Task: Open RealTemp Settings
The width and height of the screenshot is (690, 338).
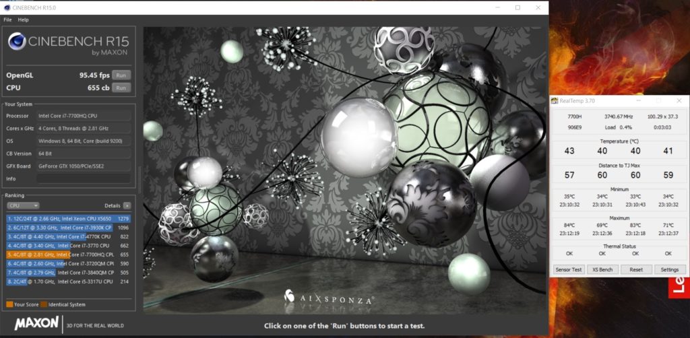Action: [669, 269]
